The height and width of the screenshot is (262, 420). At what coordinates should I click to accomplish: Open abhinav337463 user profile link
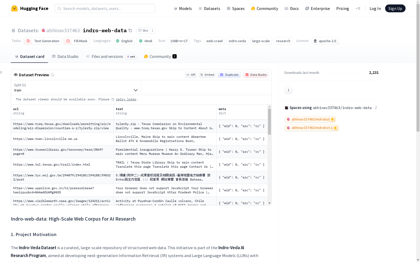coord(63,31)
